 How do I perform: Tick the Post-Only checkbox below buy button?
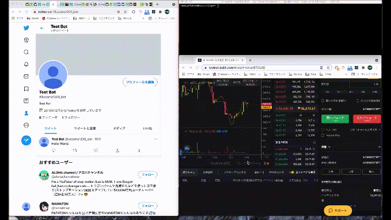pos(323,130)
